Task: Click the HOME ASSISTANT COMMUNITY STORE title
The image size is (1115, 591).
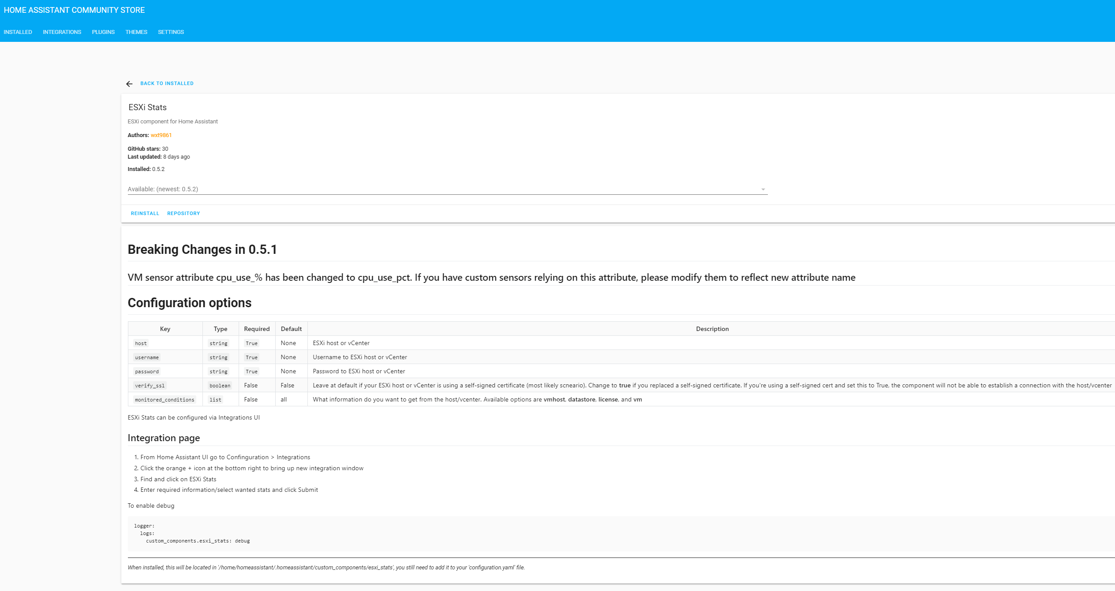Action: click(x=74, y=10)
